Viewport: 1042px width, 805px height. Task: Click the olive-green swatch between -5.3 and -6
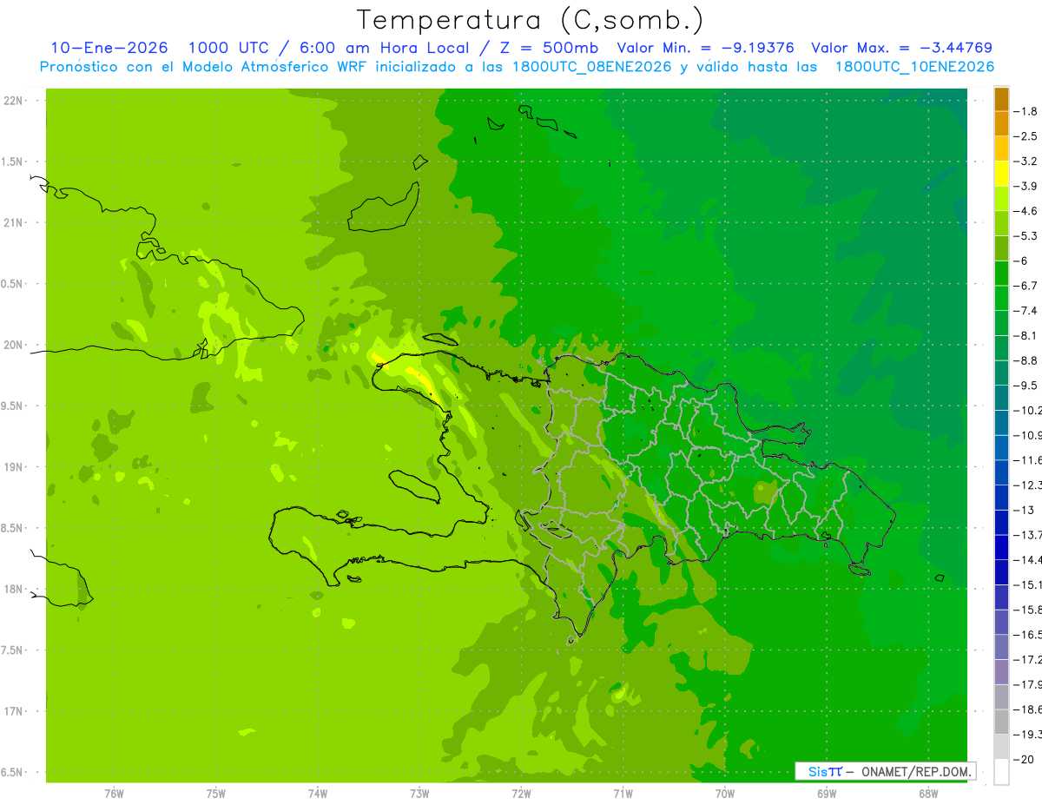(x=1001, y=248)
